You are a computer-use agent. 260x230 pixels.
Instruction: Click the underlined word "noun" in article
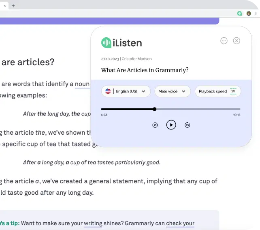click(x=82, y=84)
